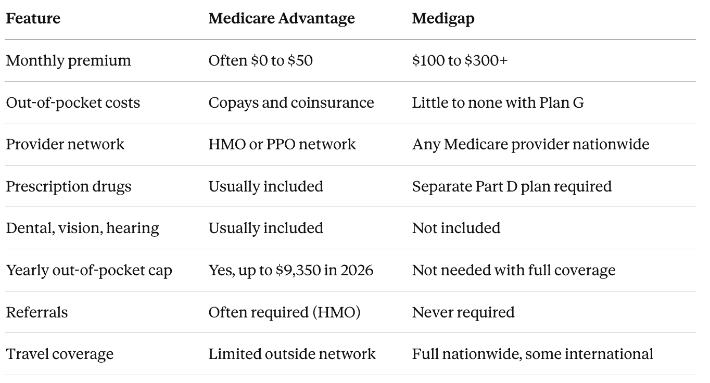This screenshot has height=383, width=710.
Task: Click the Medicare Advantage column header
Action: tap(282, 19)
